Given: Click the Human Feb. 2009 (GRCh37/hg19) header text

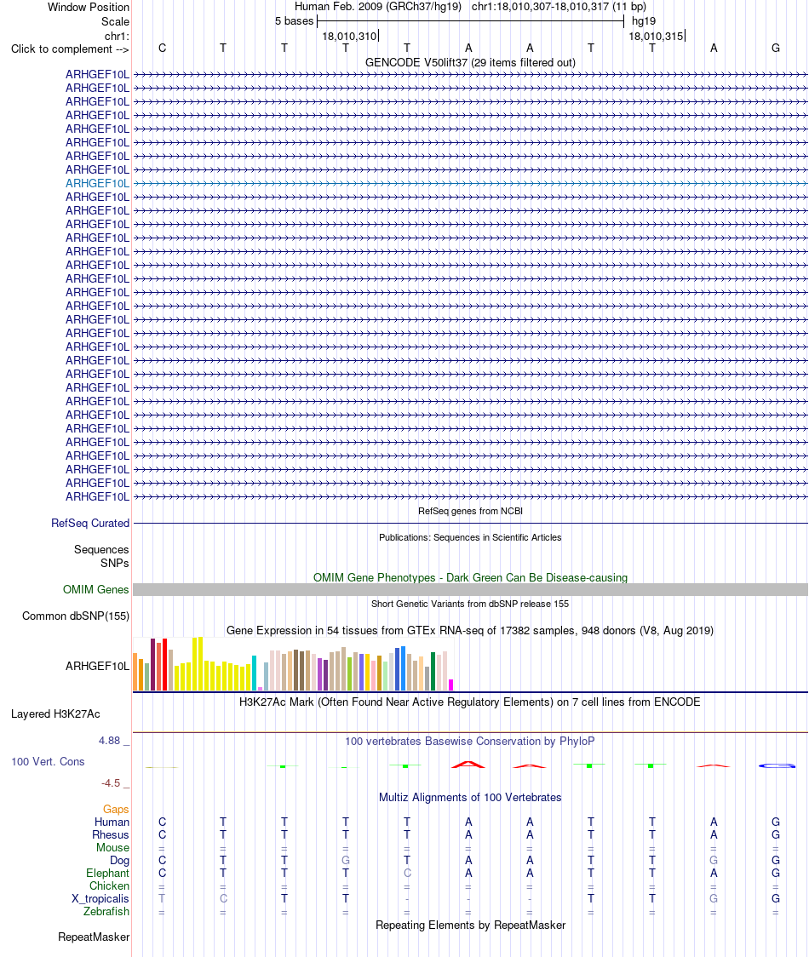Looking at the screenshot, I should point(378,7).
